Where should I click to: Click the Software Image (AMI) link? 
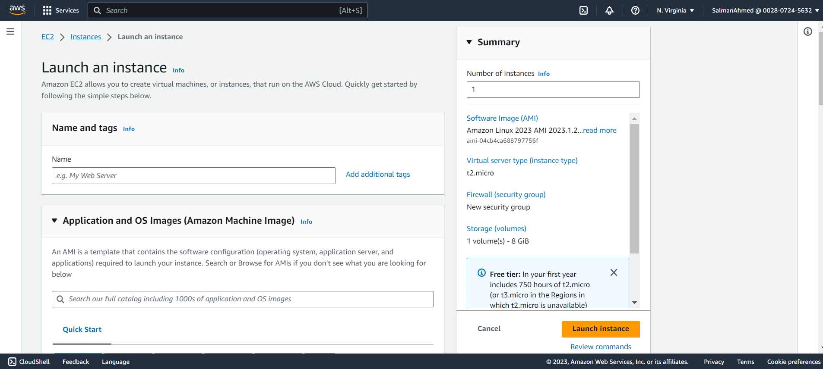coord(502,118)
